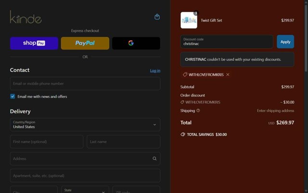
Task: Click the Contact heading
Action: pos(20,70)
